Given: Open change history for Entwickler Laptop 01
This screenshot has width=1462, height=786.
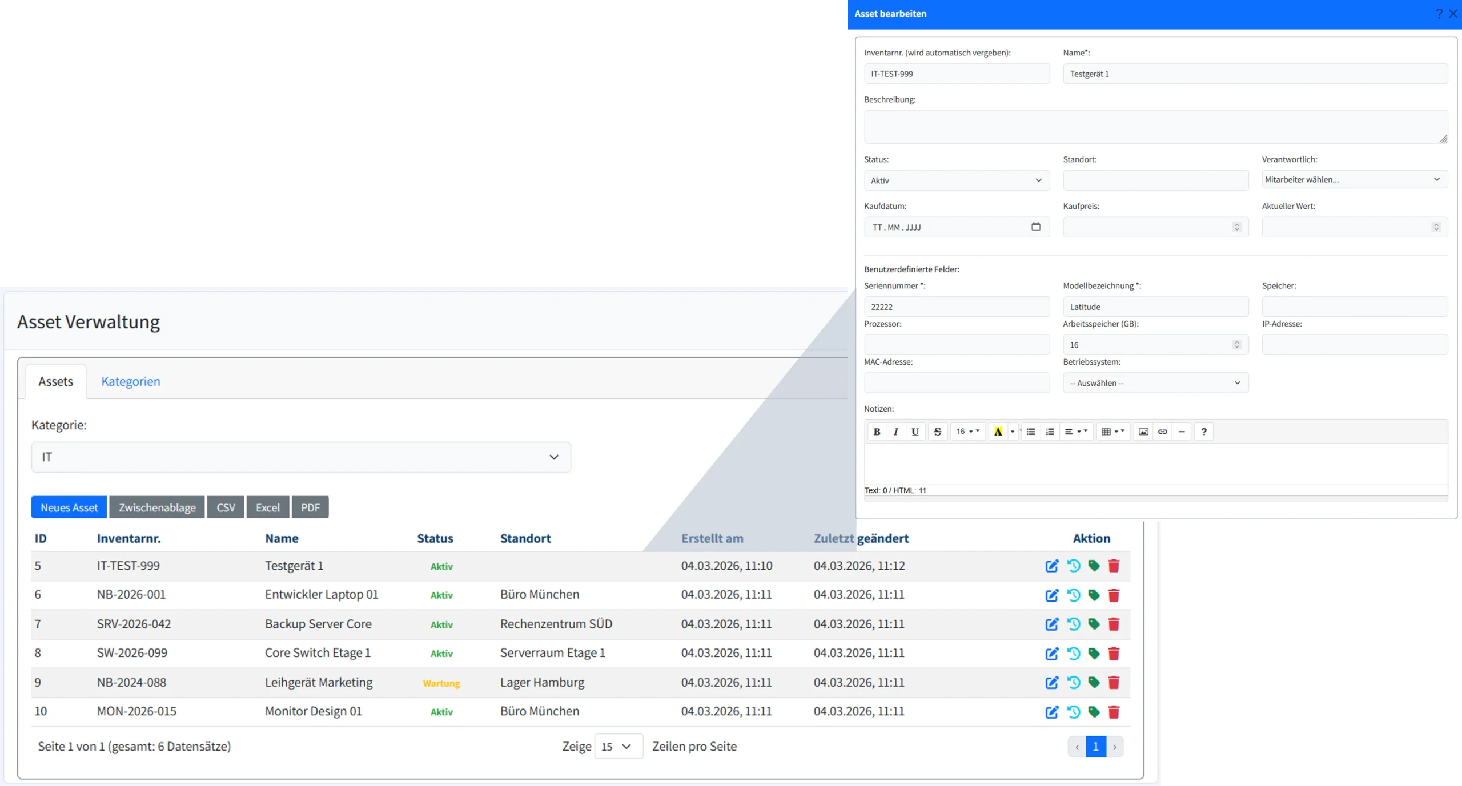Looking at the screenshot, I should pyautogui.click(x=1074, y=595).
